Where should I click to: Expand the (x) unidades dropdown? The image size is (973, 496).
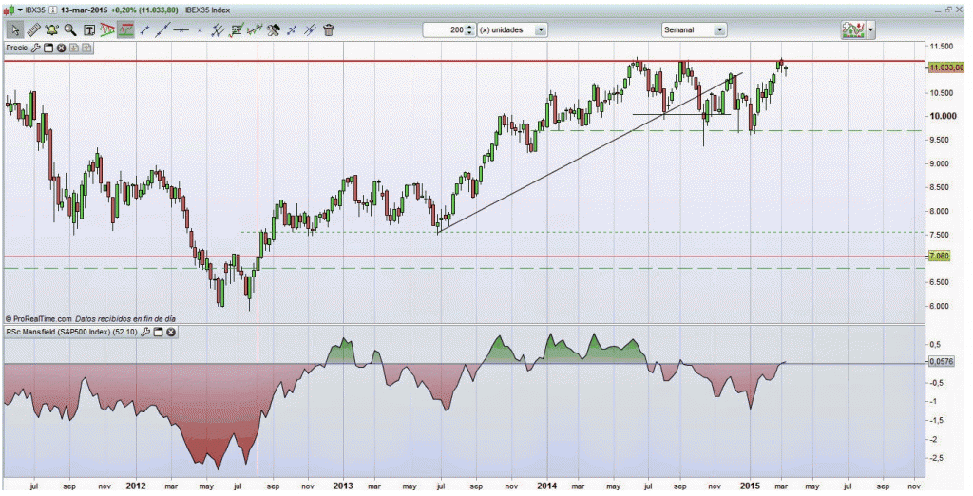(x=541, y=29)
